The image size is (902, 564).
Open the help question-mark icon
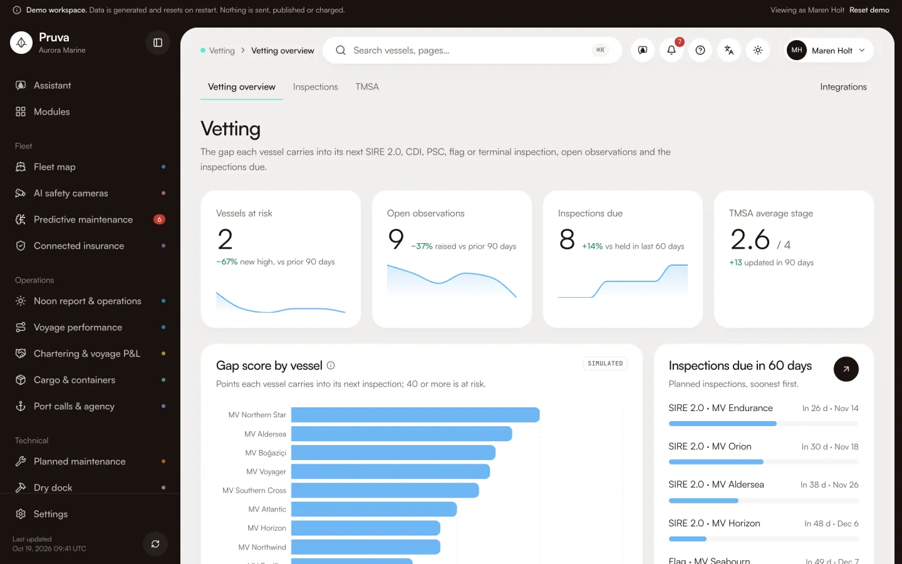click(x=700, y=50)
